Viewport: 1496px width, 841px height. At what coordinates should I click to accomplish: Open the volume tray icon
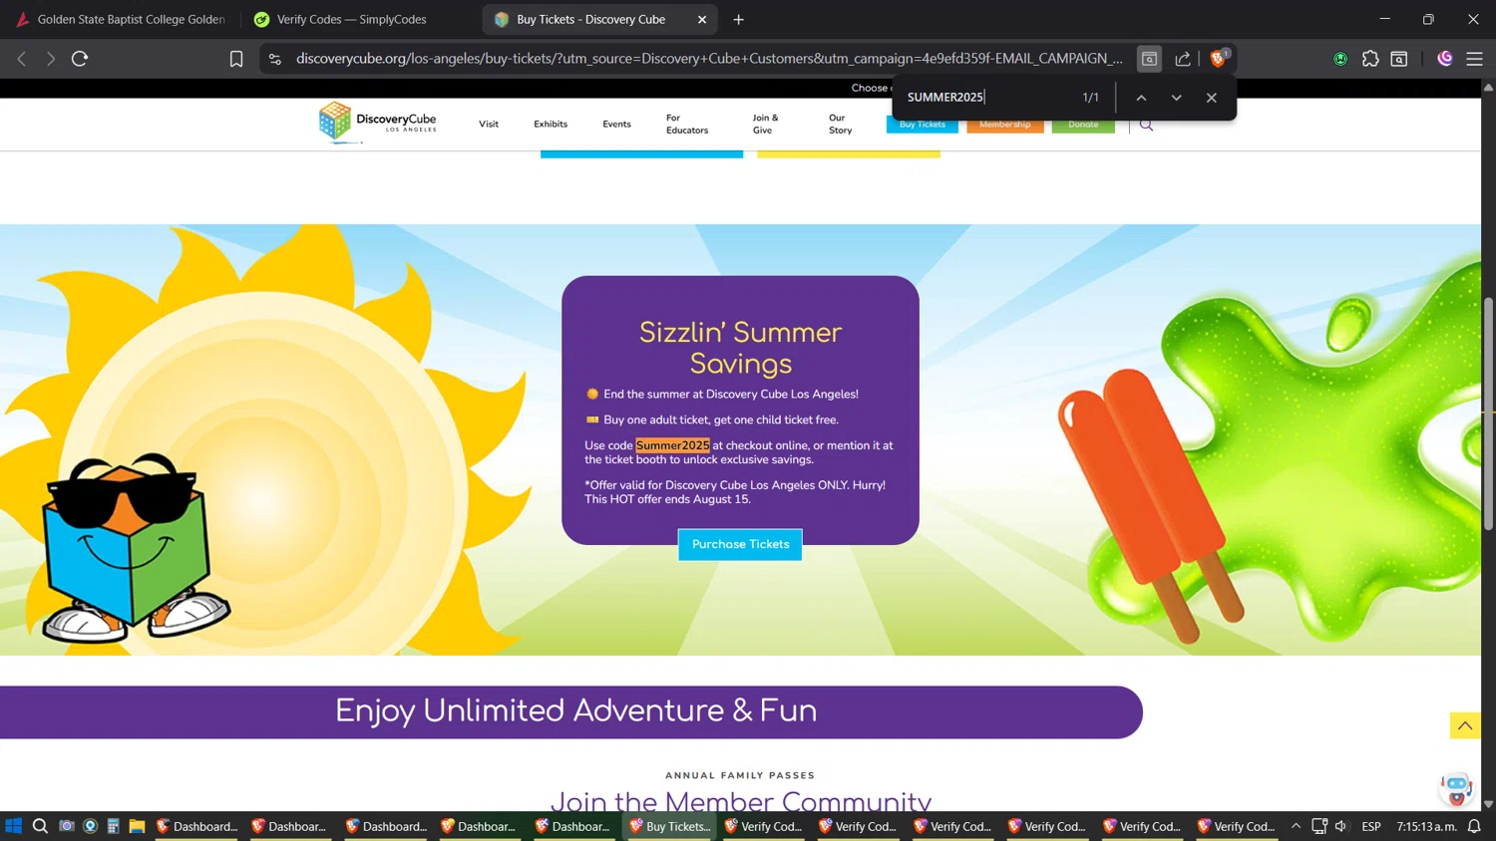click(x=1341, y=826)
